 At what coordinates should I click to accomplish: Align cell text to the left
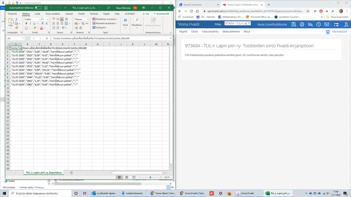click(x=54, y=23)
